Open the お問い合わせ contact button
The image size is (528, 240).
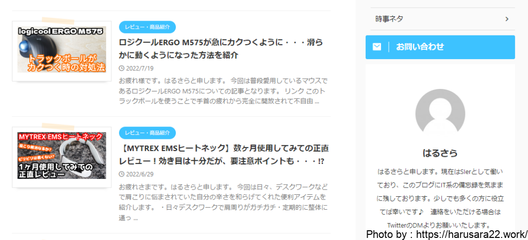coord(440,47)
